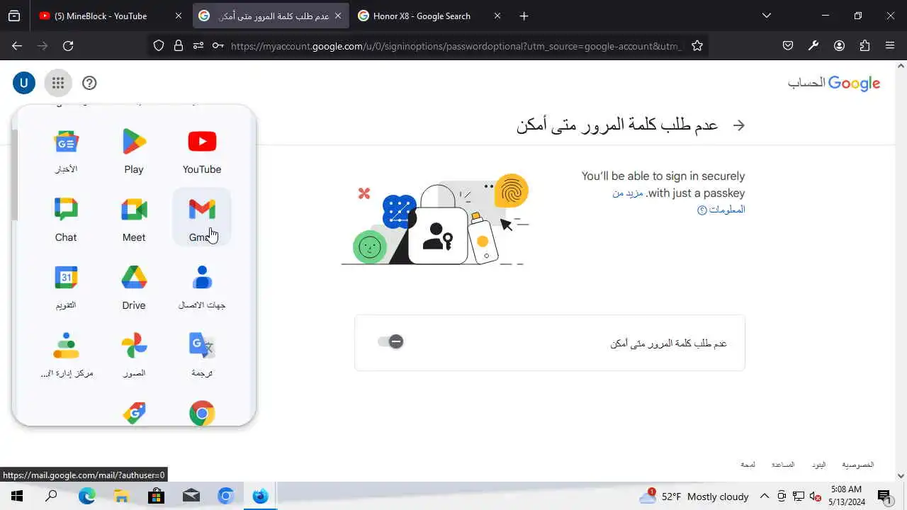Screen dimensions: 907x510
Task: Switch to the Honor X8 - Google Search tab
Action: point(429,16)
